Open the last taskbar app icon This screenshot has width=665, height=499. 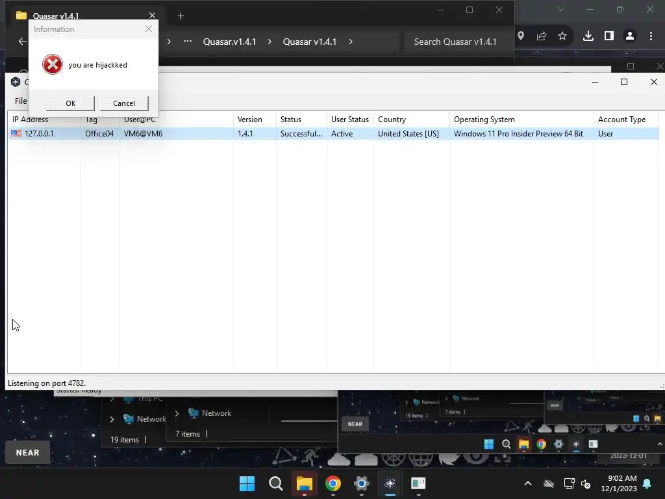coord(418,483)
